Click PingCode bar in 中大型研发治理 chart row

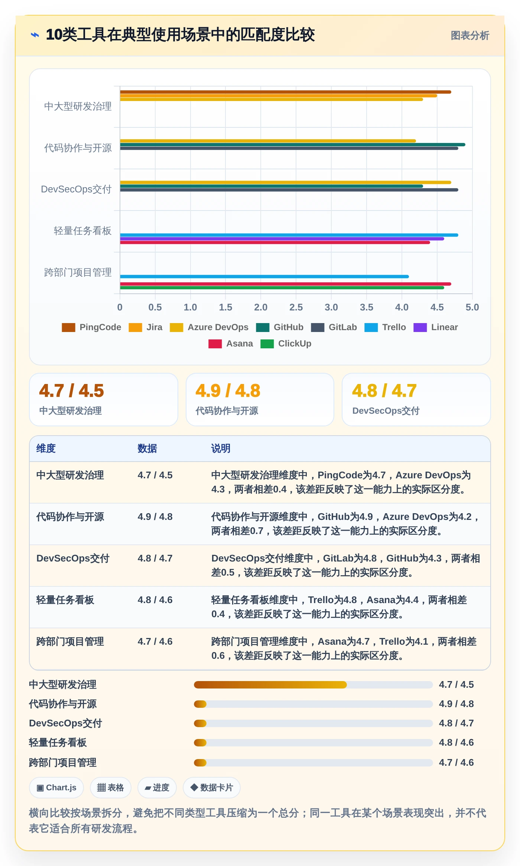[285, 92]
